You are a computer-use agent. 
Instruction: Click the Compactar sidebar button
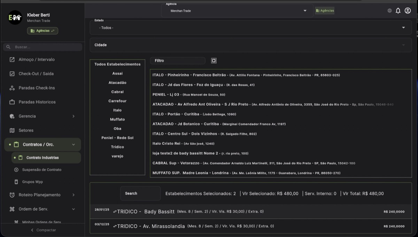pyautogui.click(x=42, y=230)
